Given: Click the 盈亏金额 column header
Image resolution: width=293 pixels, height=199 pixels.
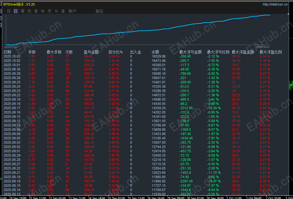Looking at the screenshot, I should [x=91, y=52].
